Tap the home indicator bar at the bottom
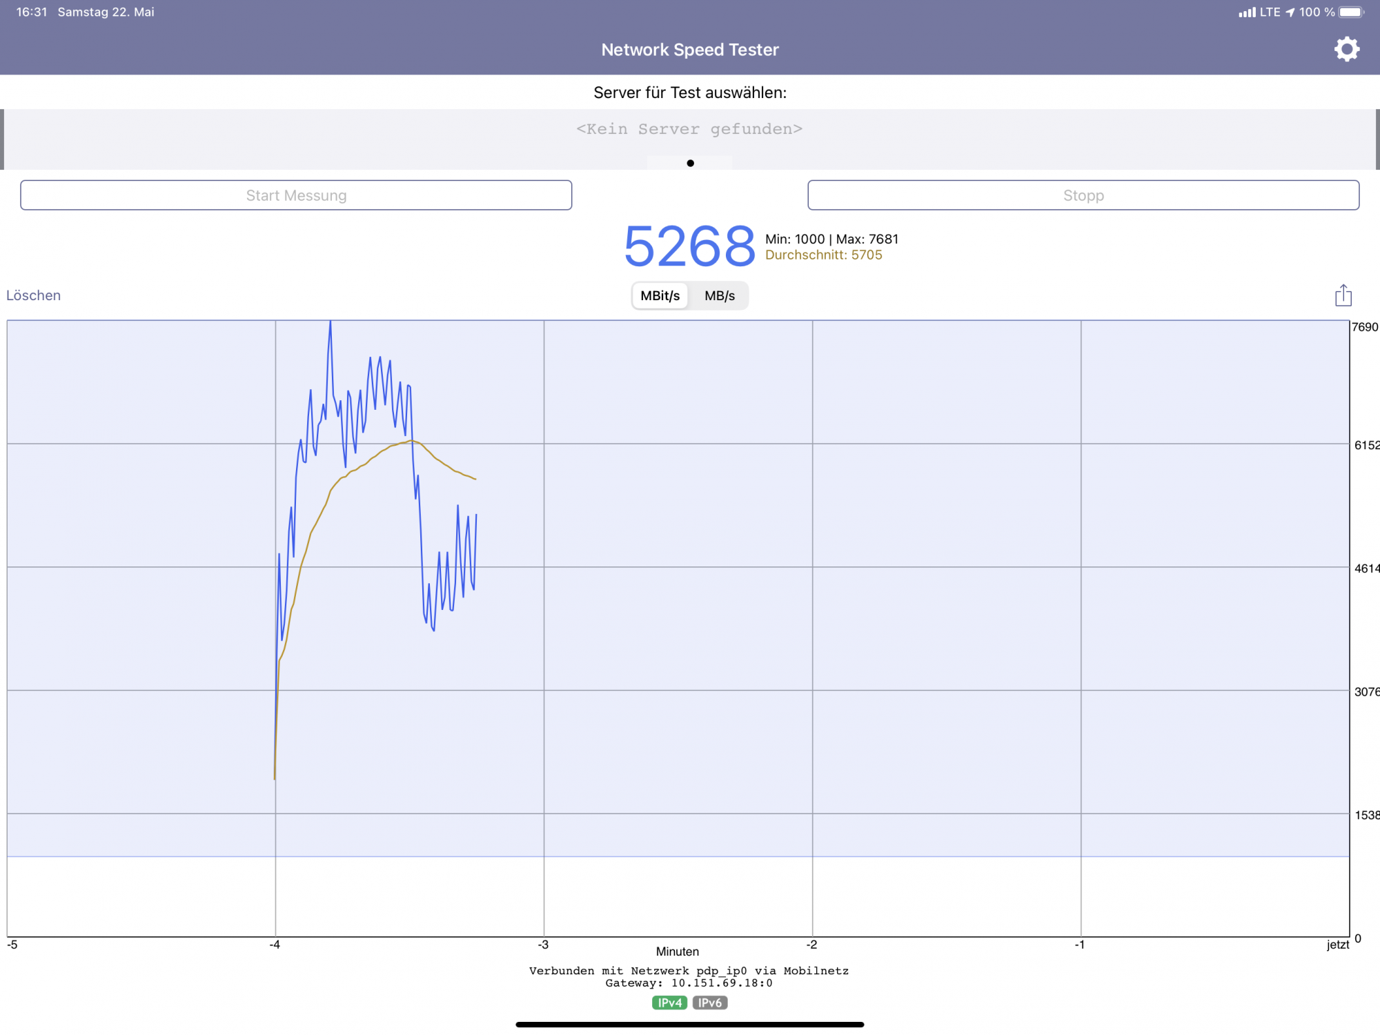The height and width of the screenshot is (1035, 1380). point(689,1025)
